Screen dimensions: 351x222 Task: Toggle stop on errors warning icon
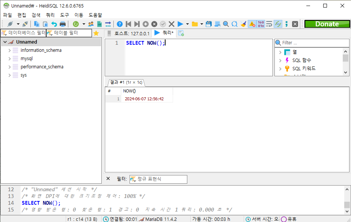[252, 24]
